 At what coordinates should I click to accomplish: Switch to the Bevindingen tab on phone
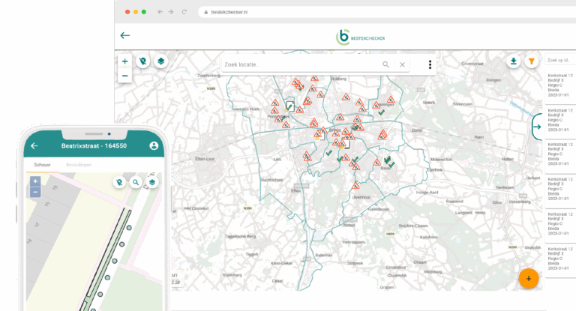pyautogui.click(x=79, y=164)
